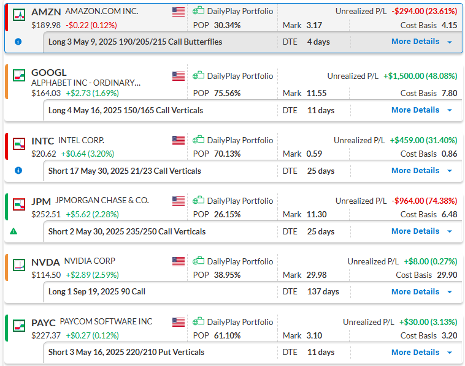Click AMZN unrealized P/L -$294.00 value
This screenshot has width=465, height=366.
[425, 11]
